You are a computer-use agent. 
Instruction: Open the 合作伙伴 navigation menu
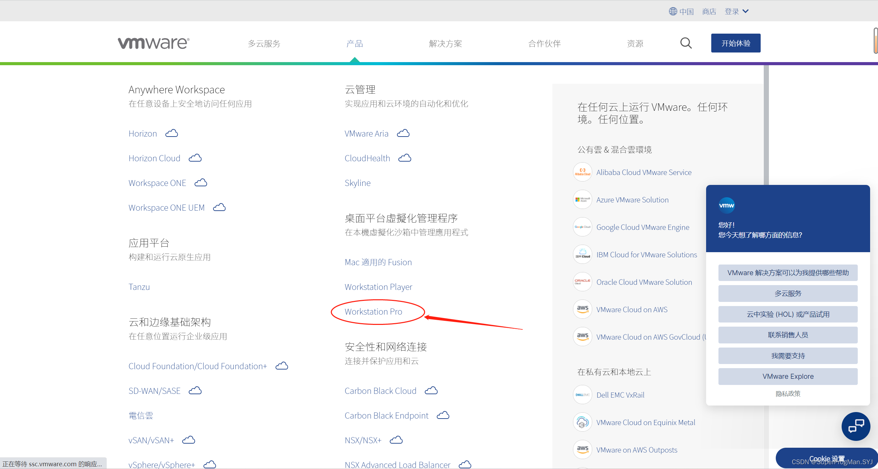(545, 44)
